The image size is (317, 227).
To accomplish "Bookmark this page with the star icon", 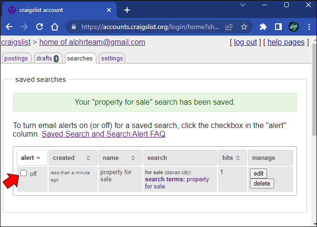I will pos(244,27).
